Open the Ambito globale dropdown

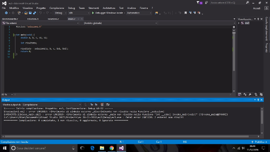(x=119, y=23)
